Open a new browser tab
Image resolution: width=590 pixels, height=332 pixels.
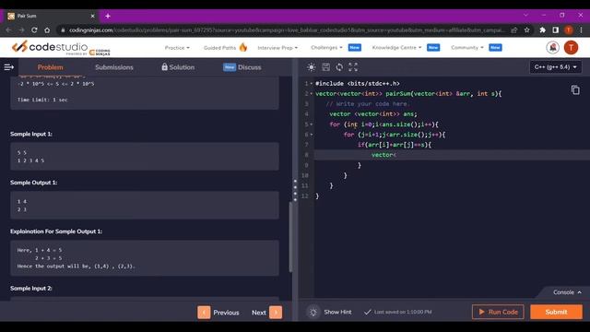(x=108, y=16)
